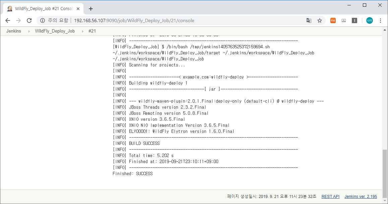
Task: Open the Jenkins ver. 2.195 link
Action: pyautogui.click(x=361, y=197)
